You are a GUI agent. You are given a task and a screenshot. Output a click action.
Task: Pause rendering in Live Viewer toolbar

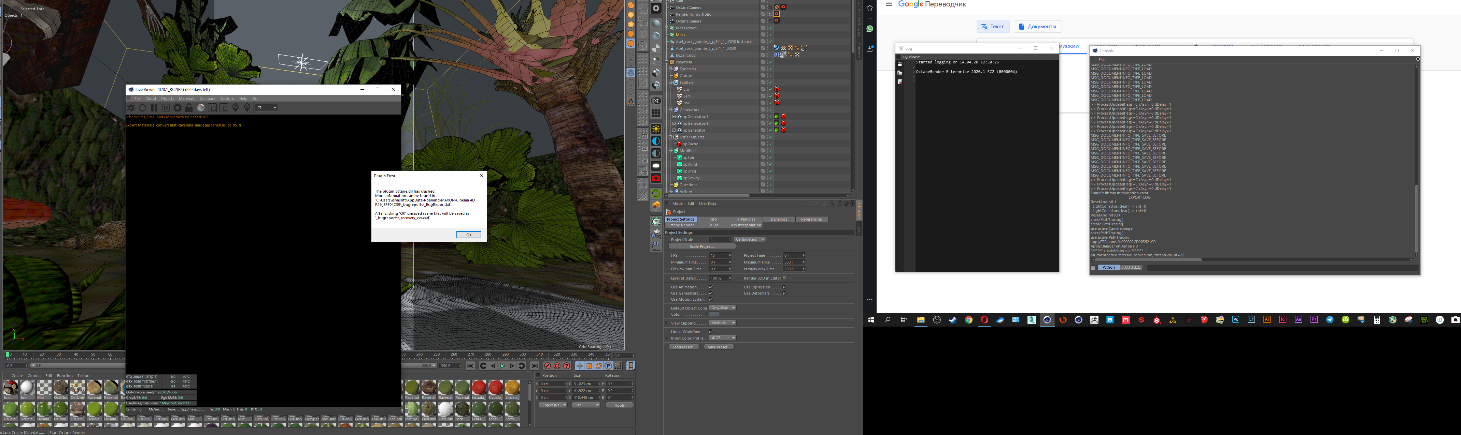tap(154, 108)
